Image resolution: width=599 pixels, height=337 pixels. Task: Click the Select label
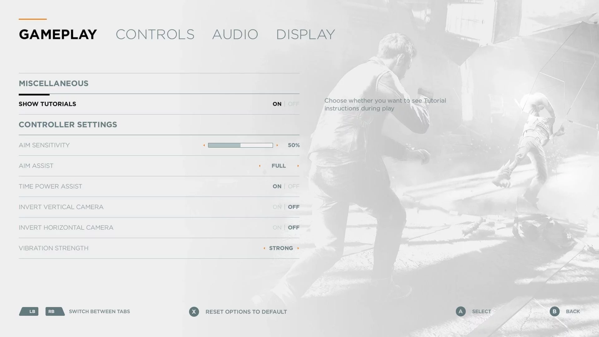coord(482,311)
